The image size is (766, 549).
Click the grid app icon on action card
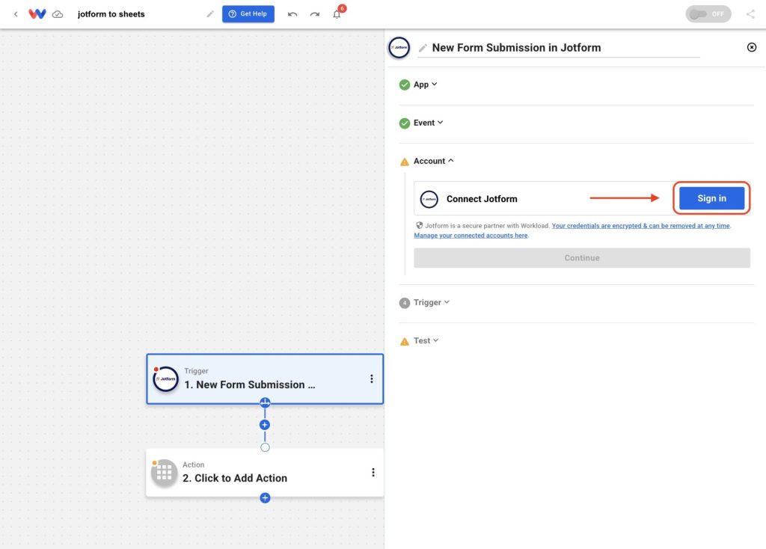[x=164, y=472]
